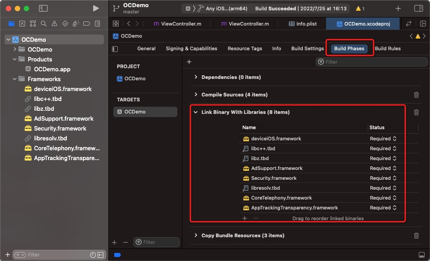Toggle the right inspector panel
The image size is (430, 261).
click(418, 9)
